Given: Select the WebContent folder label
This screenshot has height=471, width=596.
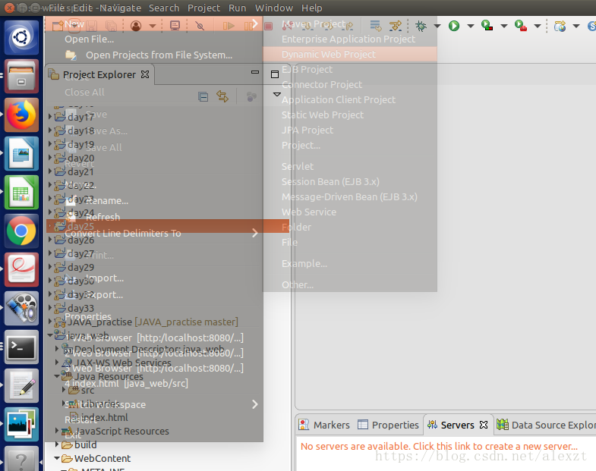Looking at the screenshot, I should (102, 458).
